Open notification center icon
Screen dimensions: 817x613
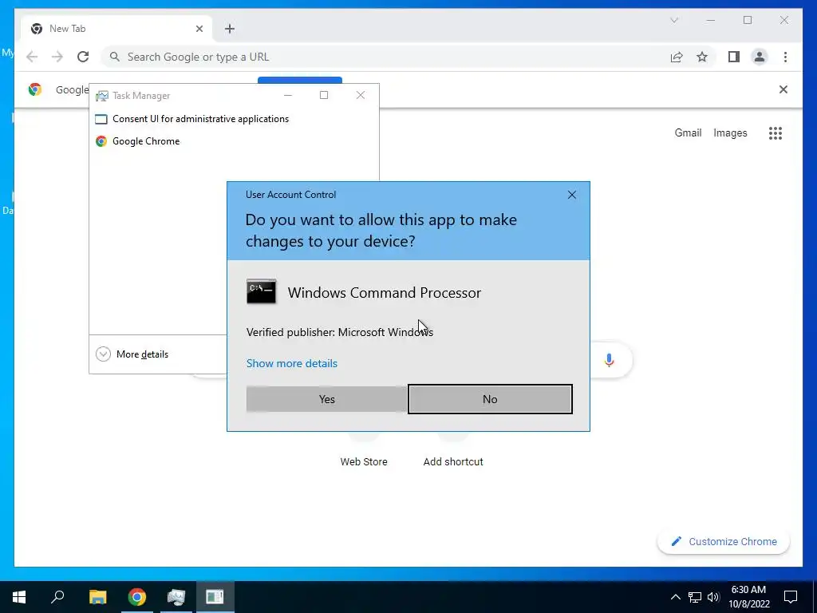pyautogui.click(x=791, y=597)
